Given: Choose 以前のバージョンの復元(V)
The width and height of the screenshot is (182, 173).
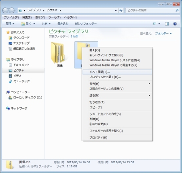Looking at the screenshot, I should click(117, 89).
